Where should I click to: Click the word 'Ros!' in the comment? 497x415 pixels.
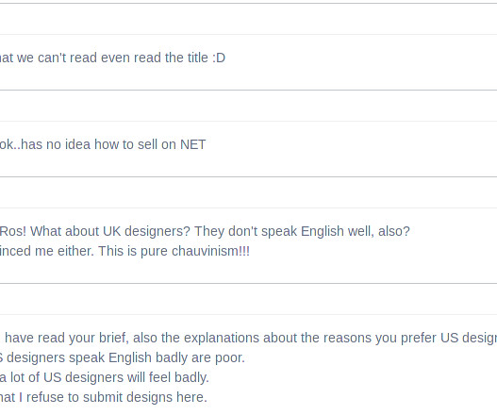tap(13, 231)
